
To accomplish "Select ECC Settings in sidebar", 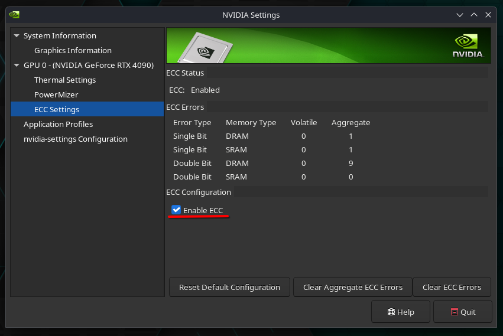I will tap(87, 109).
